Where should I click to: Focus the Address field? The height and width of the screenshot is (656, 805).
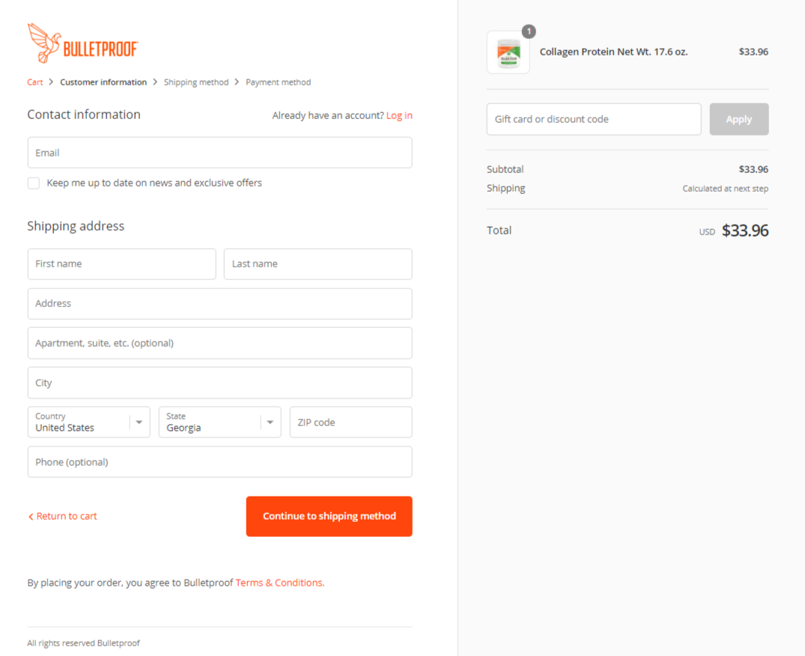tap(219, 303)
